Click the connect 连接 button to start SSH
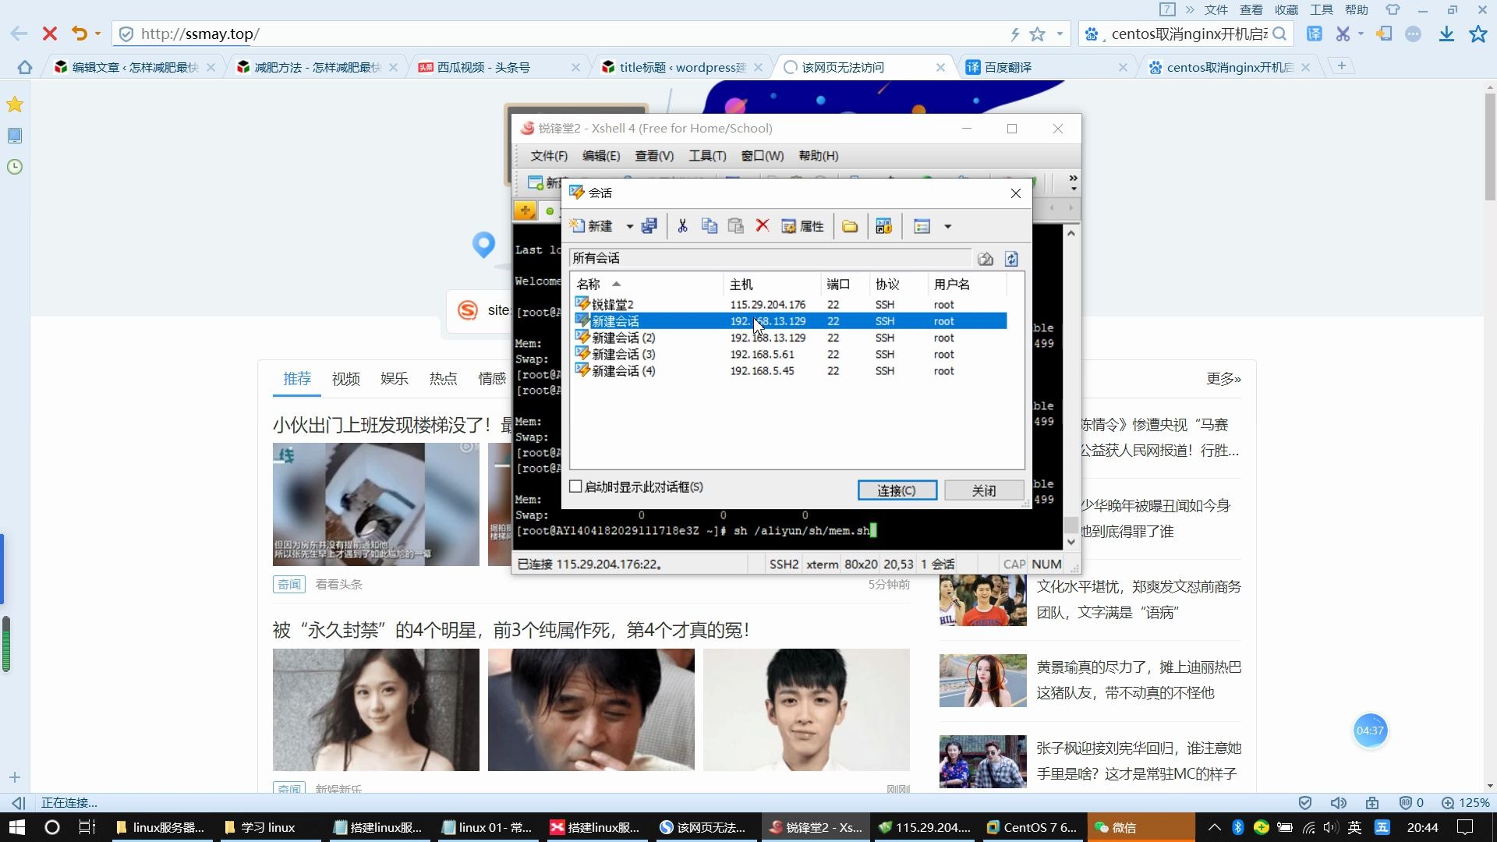The image size is (1497, 842). [897, 490]
